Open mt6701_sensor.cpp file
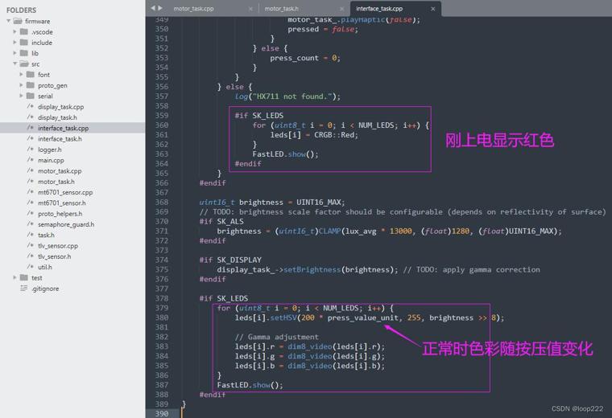This screenshot has height=418, width=612. (65, 192)
